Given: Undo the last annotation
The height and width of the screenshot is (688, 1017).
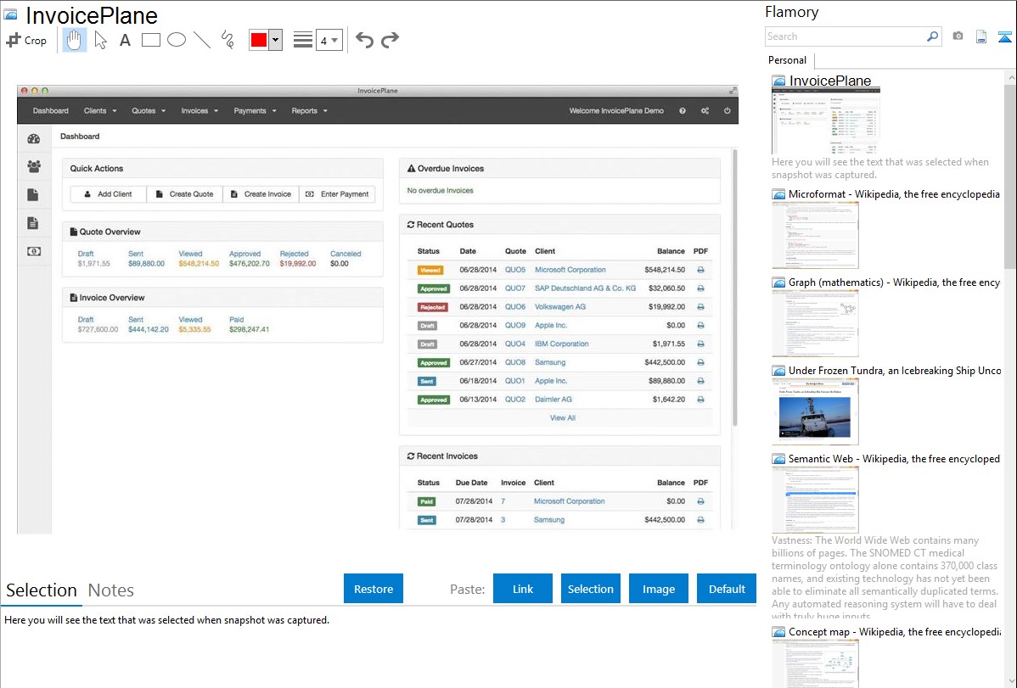Looking at the screenshot, I should point(364,40).
